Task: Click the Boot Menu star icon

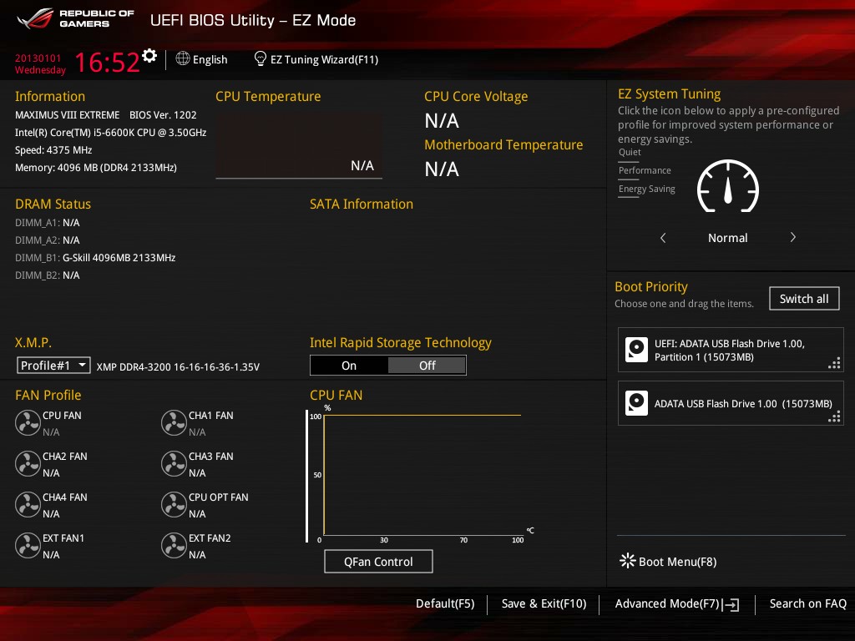Action: 628,561
